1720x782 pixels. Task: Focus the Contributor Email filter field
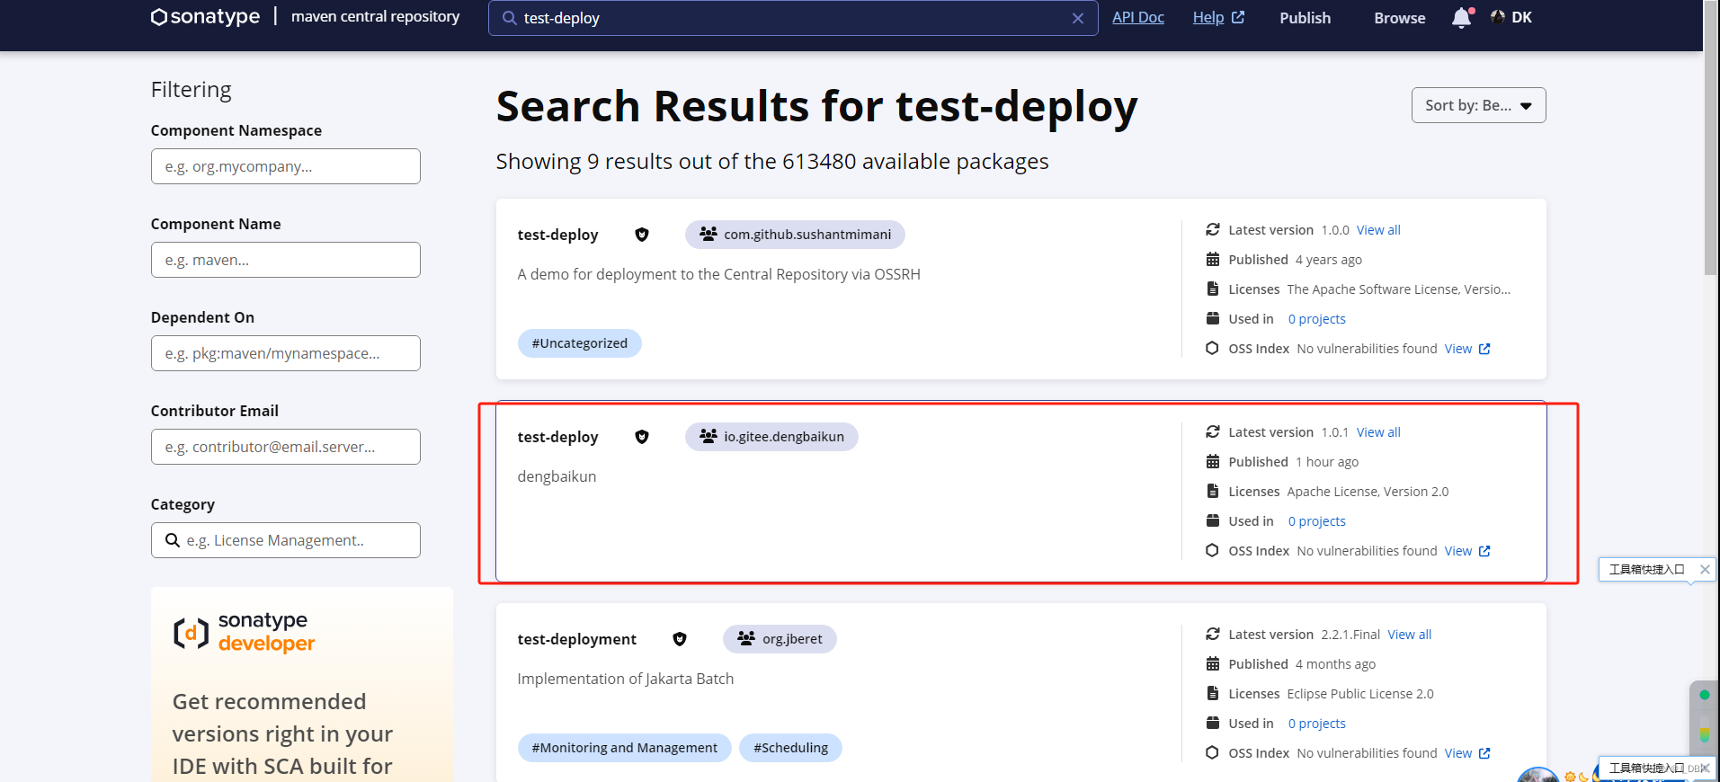285,447
